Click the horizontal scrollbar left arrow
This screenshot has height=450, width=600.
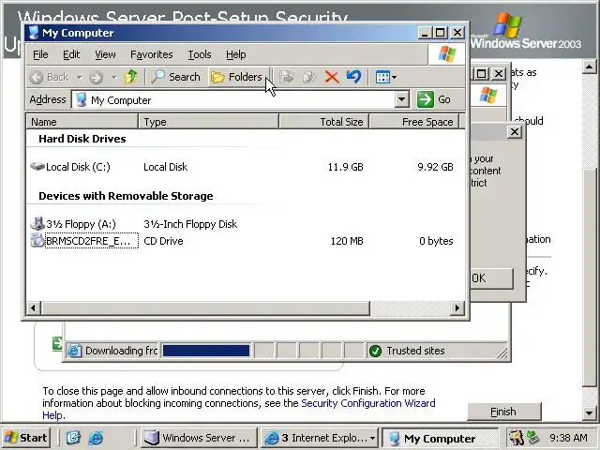[34, 307]
